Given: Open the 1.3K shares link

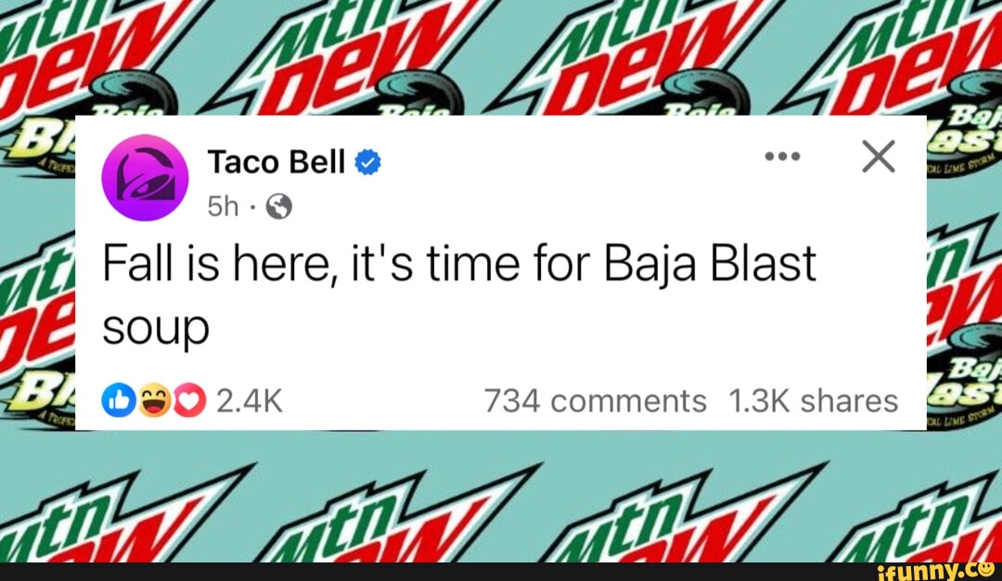Looking at the screenshot, I should click(815, 400).
